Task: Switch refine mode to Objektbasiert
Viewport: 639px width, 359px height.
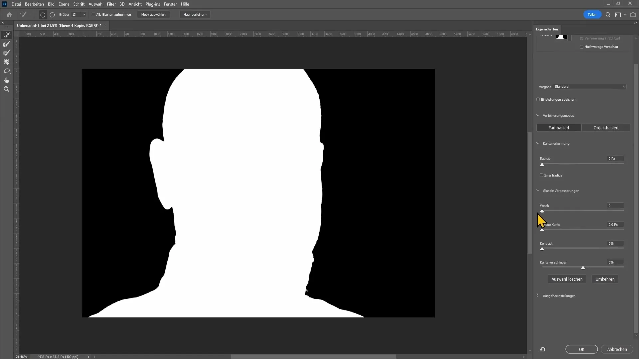Action: tap(606, 128)
